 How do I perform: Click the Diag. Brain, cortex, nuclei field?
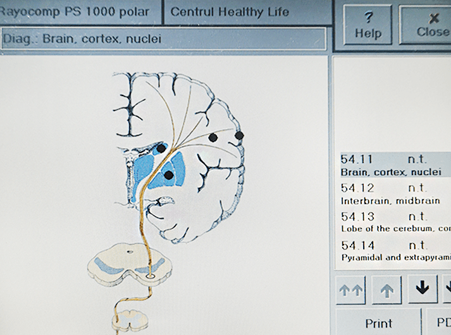(163, 39)
